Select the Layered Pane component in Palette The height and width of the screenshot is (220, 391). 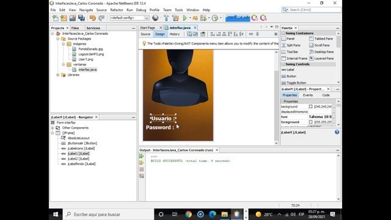321,59
